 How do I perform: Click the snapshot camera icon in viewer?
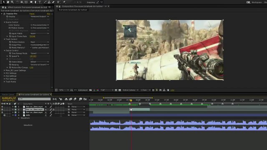(x=91, y=90)
